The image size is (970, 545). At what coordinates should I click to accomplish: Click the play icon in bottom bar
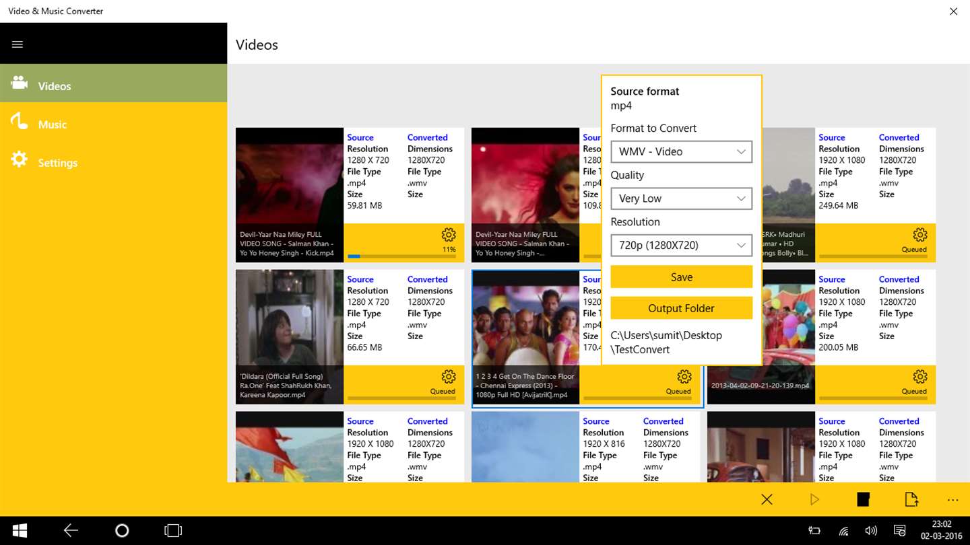tap(814, 499)
